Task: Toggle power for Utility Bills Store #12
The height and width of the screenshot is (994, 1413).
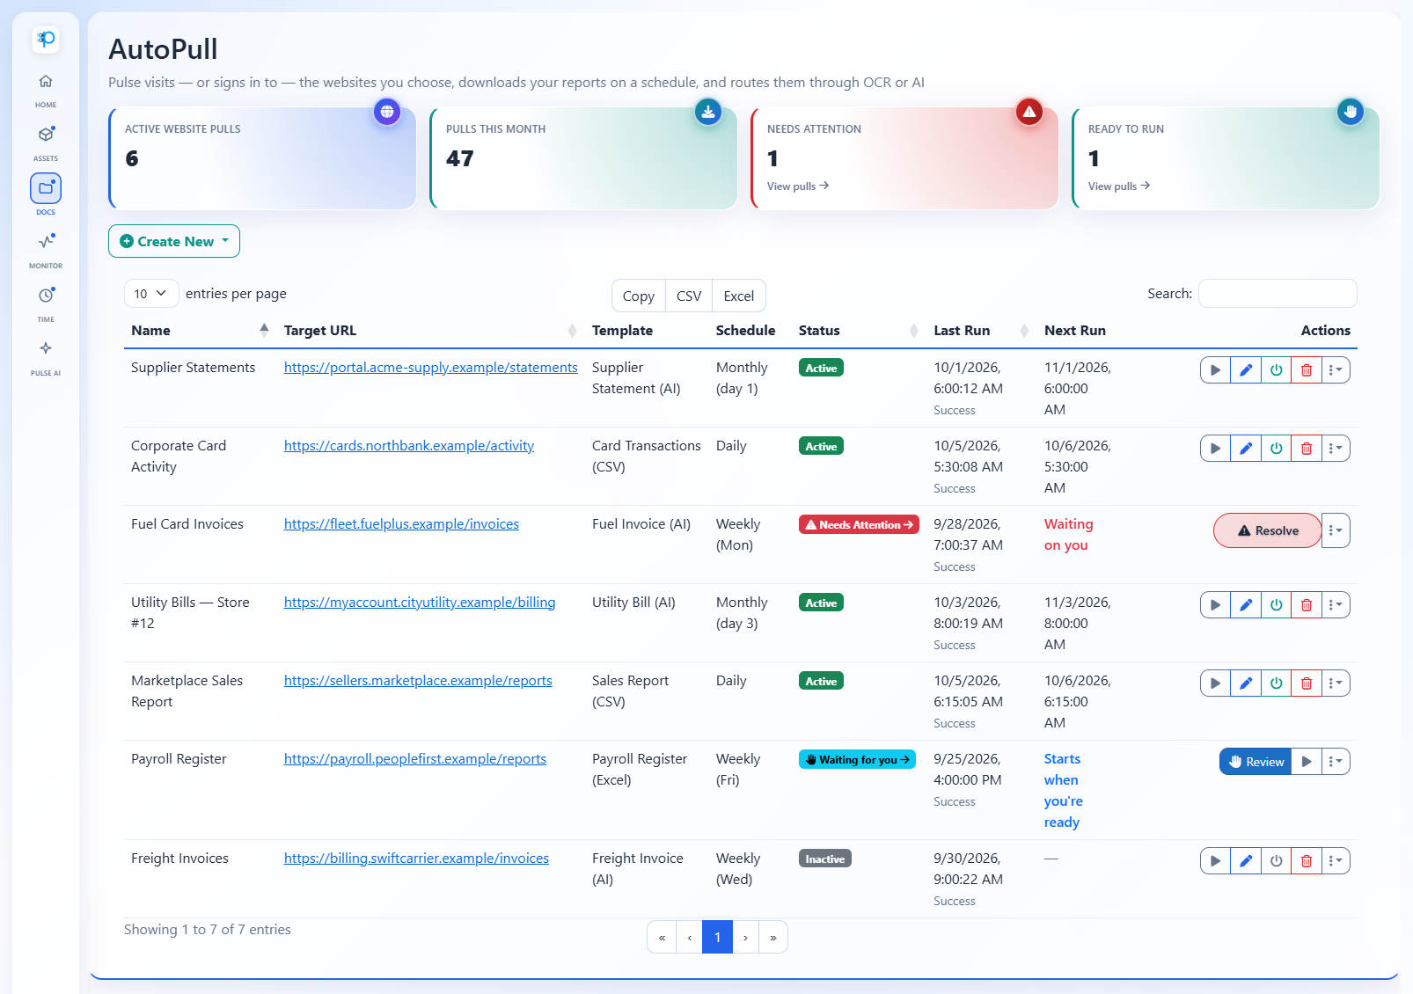Action: (x=1277, y=605)
